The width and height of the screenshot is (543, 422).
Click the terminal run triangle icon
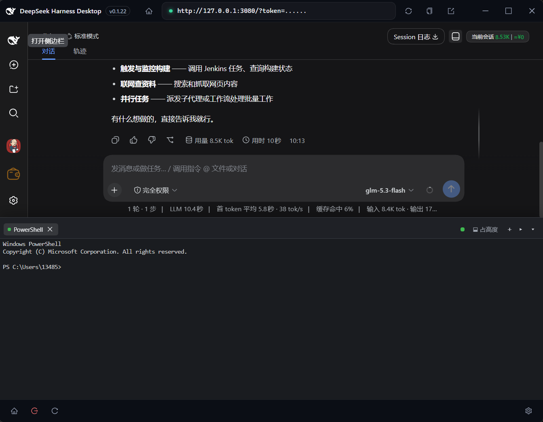521,229
